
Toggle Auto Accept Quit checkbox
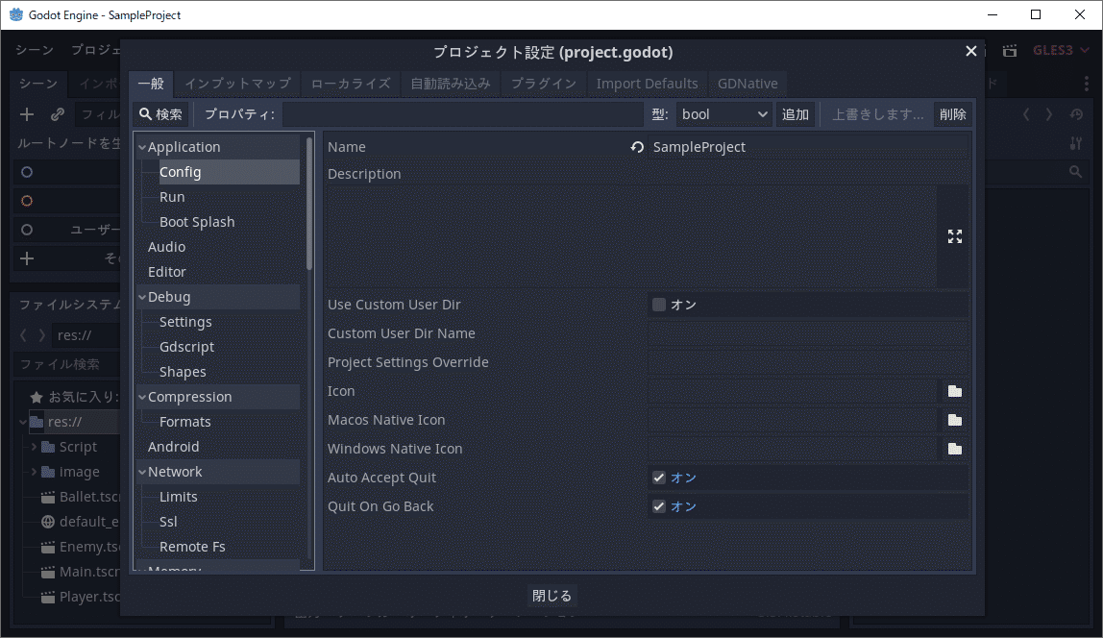(x=659, y=478)
